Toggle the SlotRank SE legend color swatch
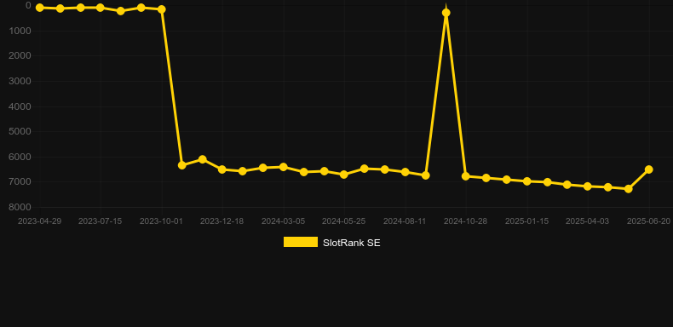Viewport: 673px width, 327px height. 301,242
